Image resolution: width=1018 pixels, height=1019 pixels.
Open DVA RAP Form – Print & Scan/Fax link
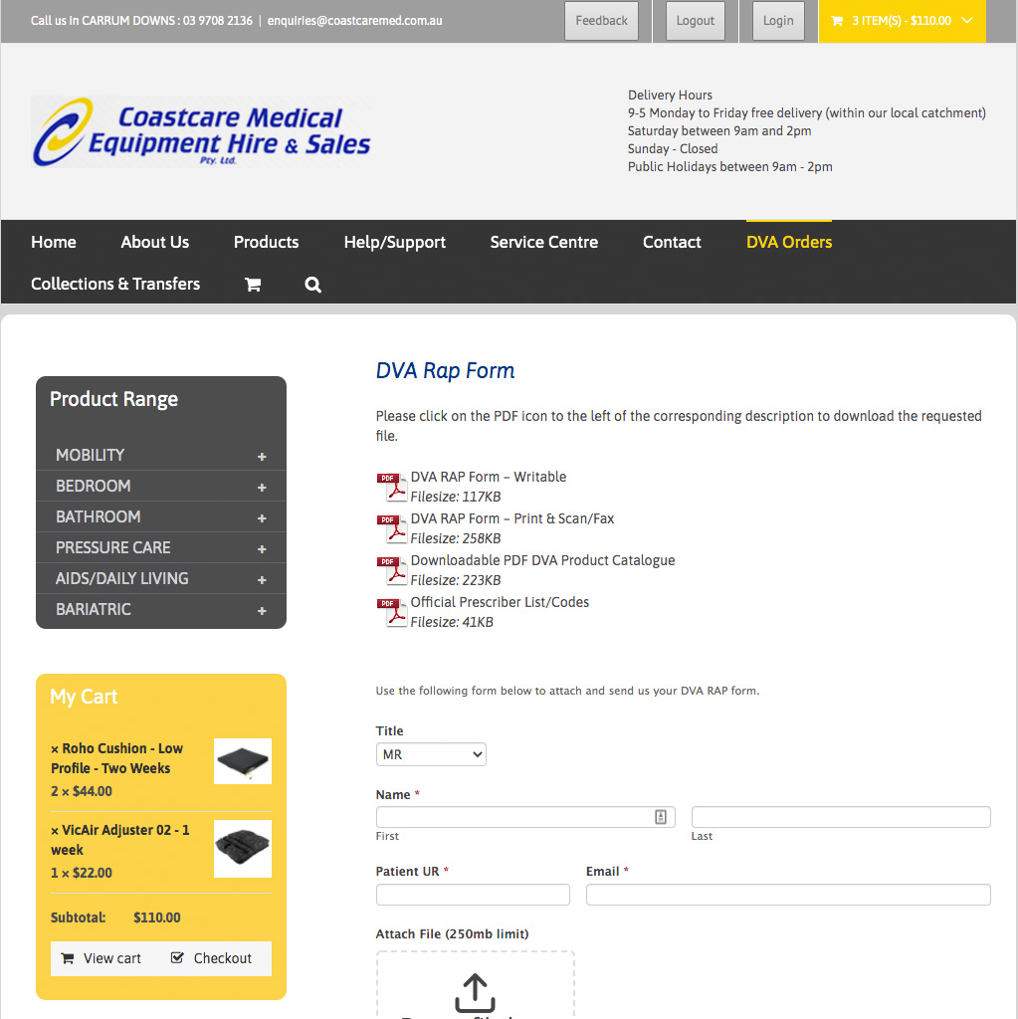coord(512,518)
